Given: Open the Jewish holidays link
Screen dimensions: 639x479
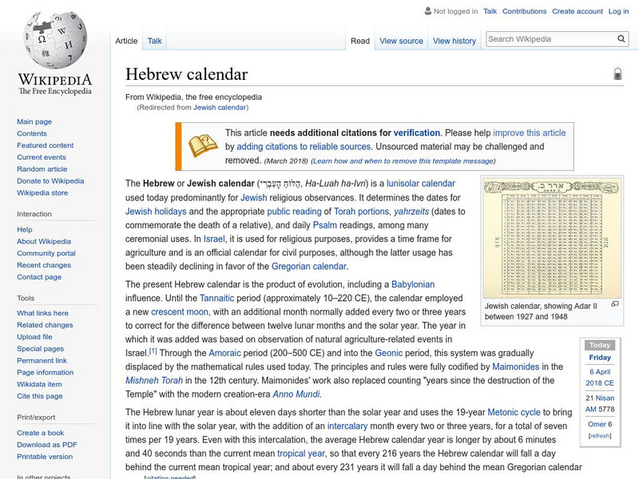Looking at the screenshot, I should (x=156, y=212).
